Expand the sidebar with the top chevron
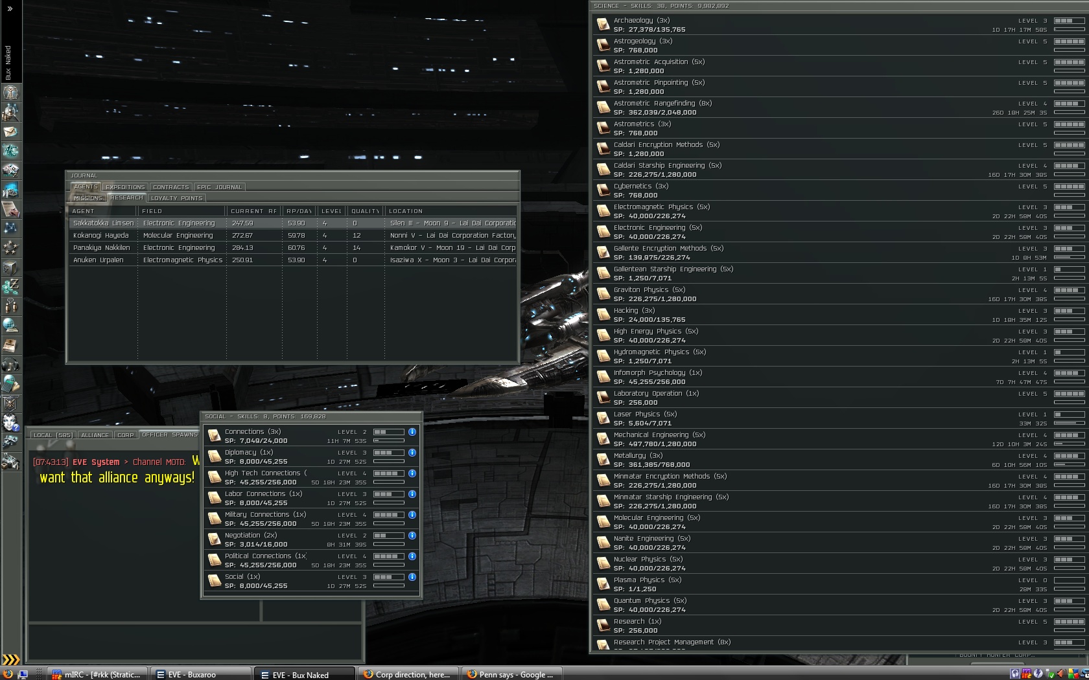 pos(10,8)
